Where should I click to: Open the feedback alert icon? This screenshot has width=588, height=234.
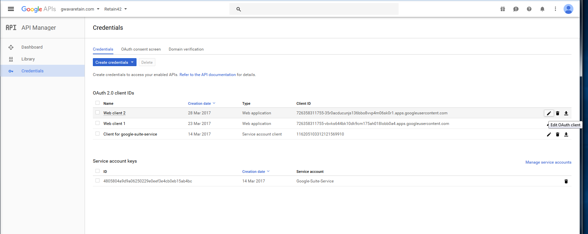click(x=516, y=9)
